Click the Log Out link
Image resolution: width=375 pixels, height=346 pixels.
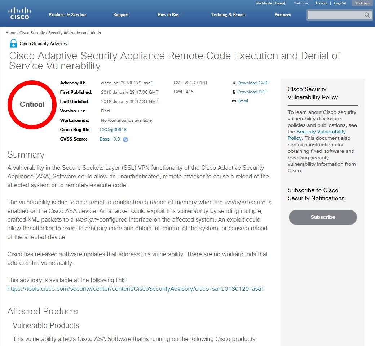coord(340,3)
